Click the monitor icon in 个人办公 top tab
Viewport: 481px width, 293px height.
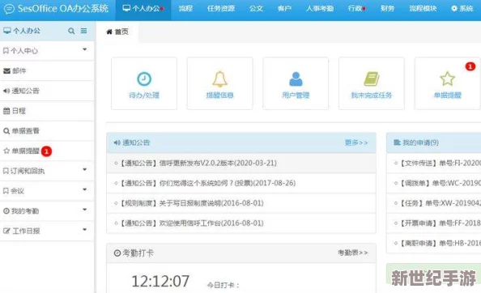(126, 8)
